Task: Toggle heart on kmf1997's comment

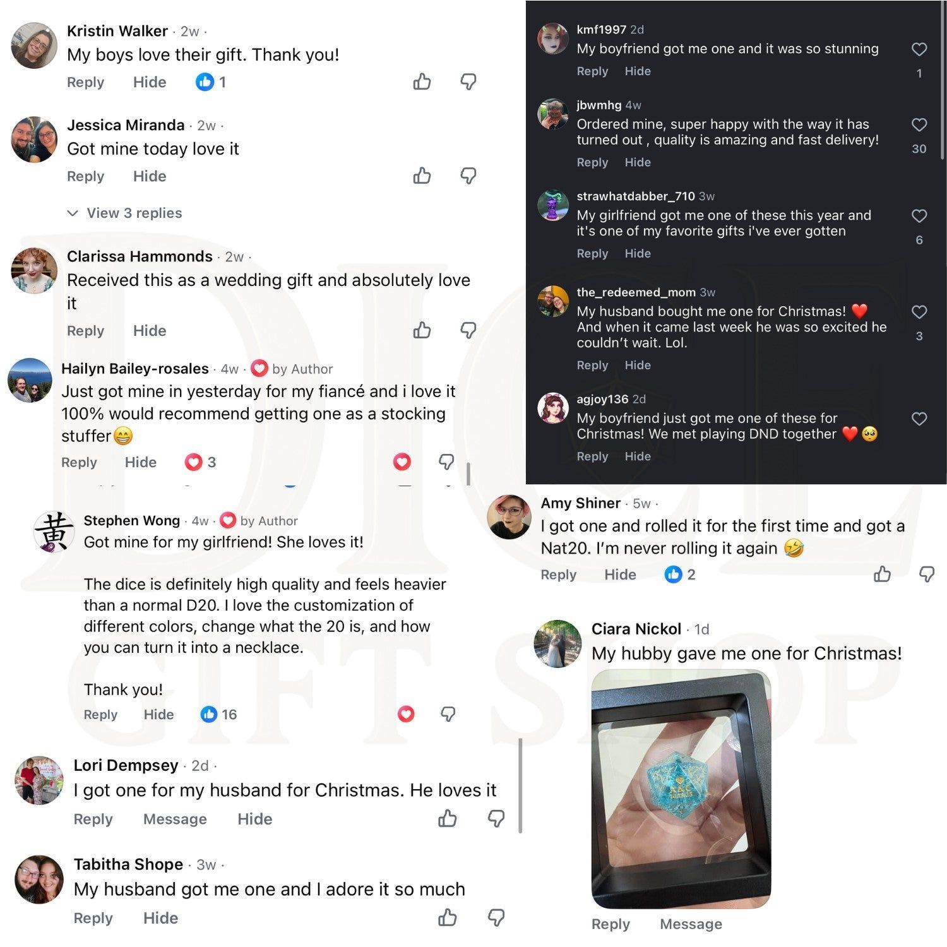Action: coord(919,49)
